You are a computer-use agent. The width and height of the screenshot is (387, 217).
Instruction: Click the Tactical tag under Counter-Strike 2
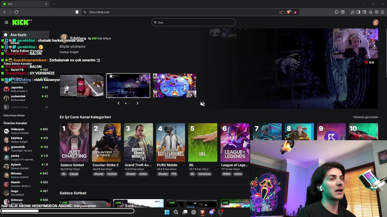point(112,174)
